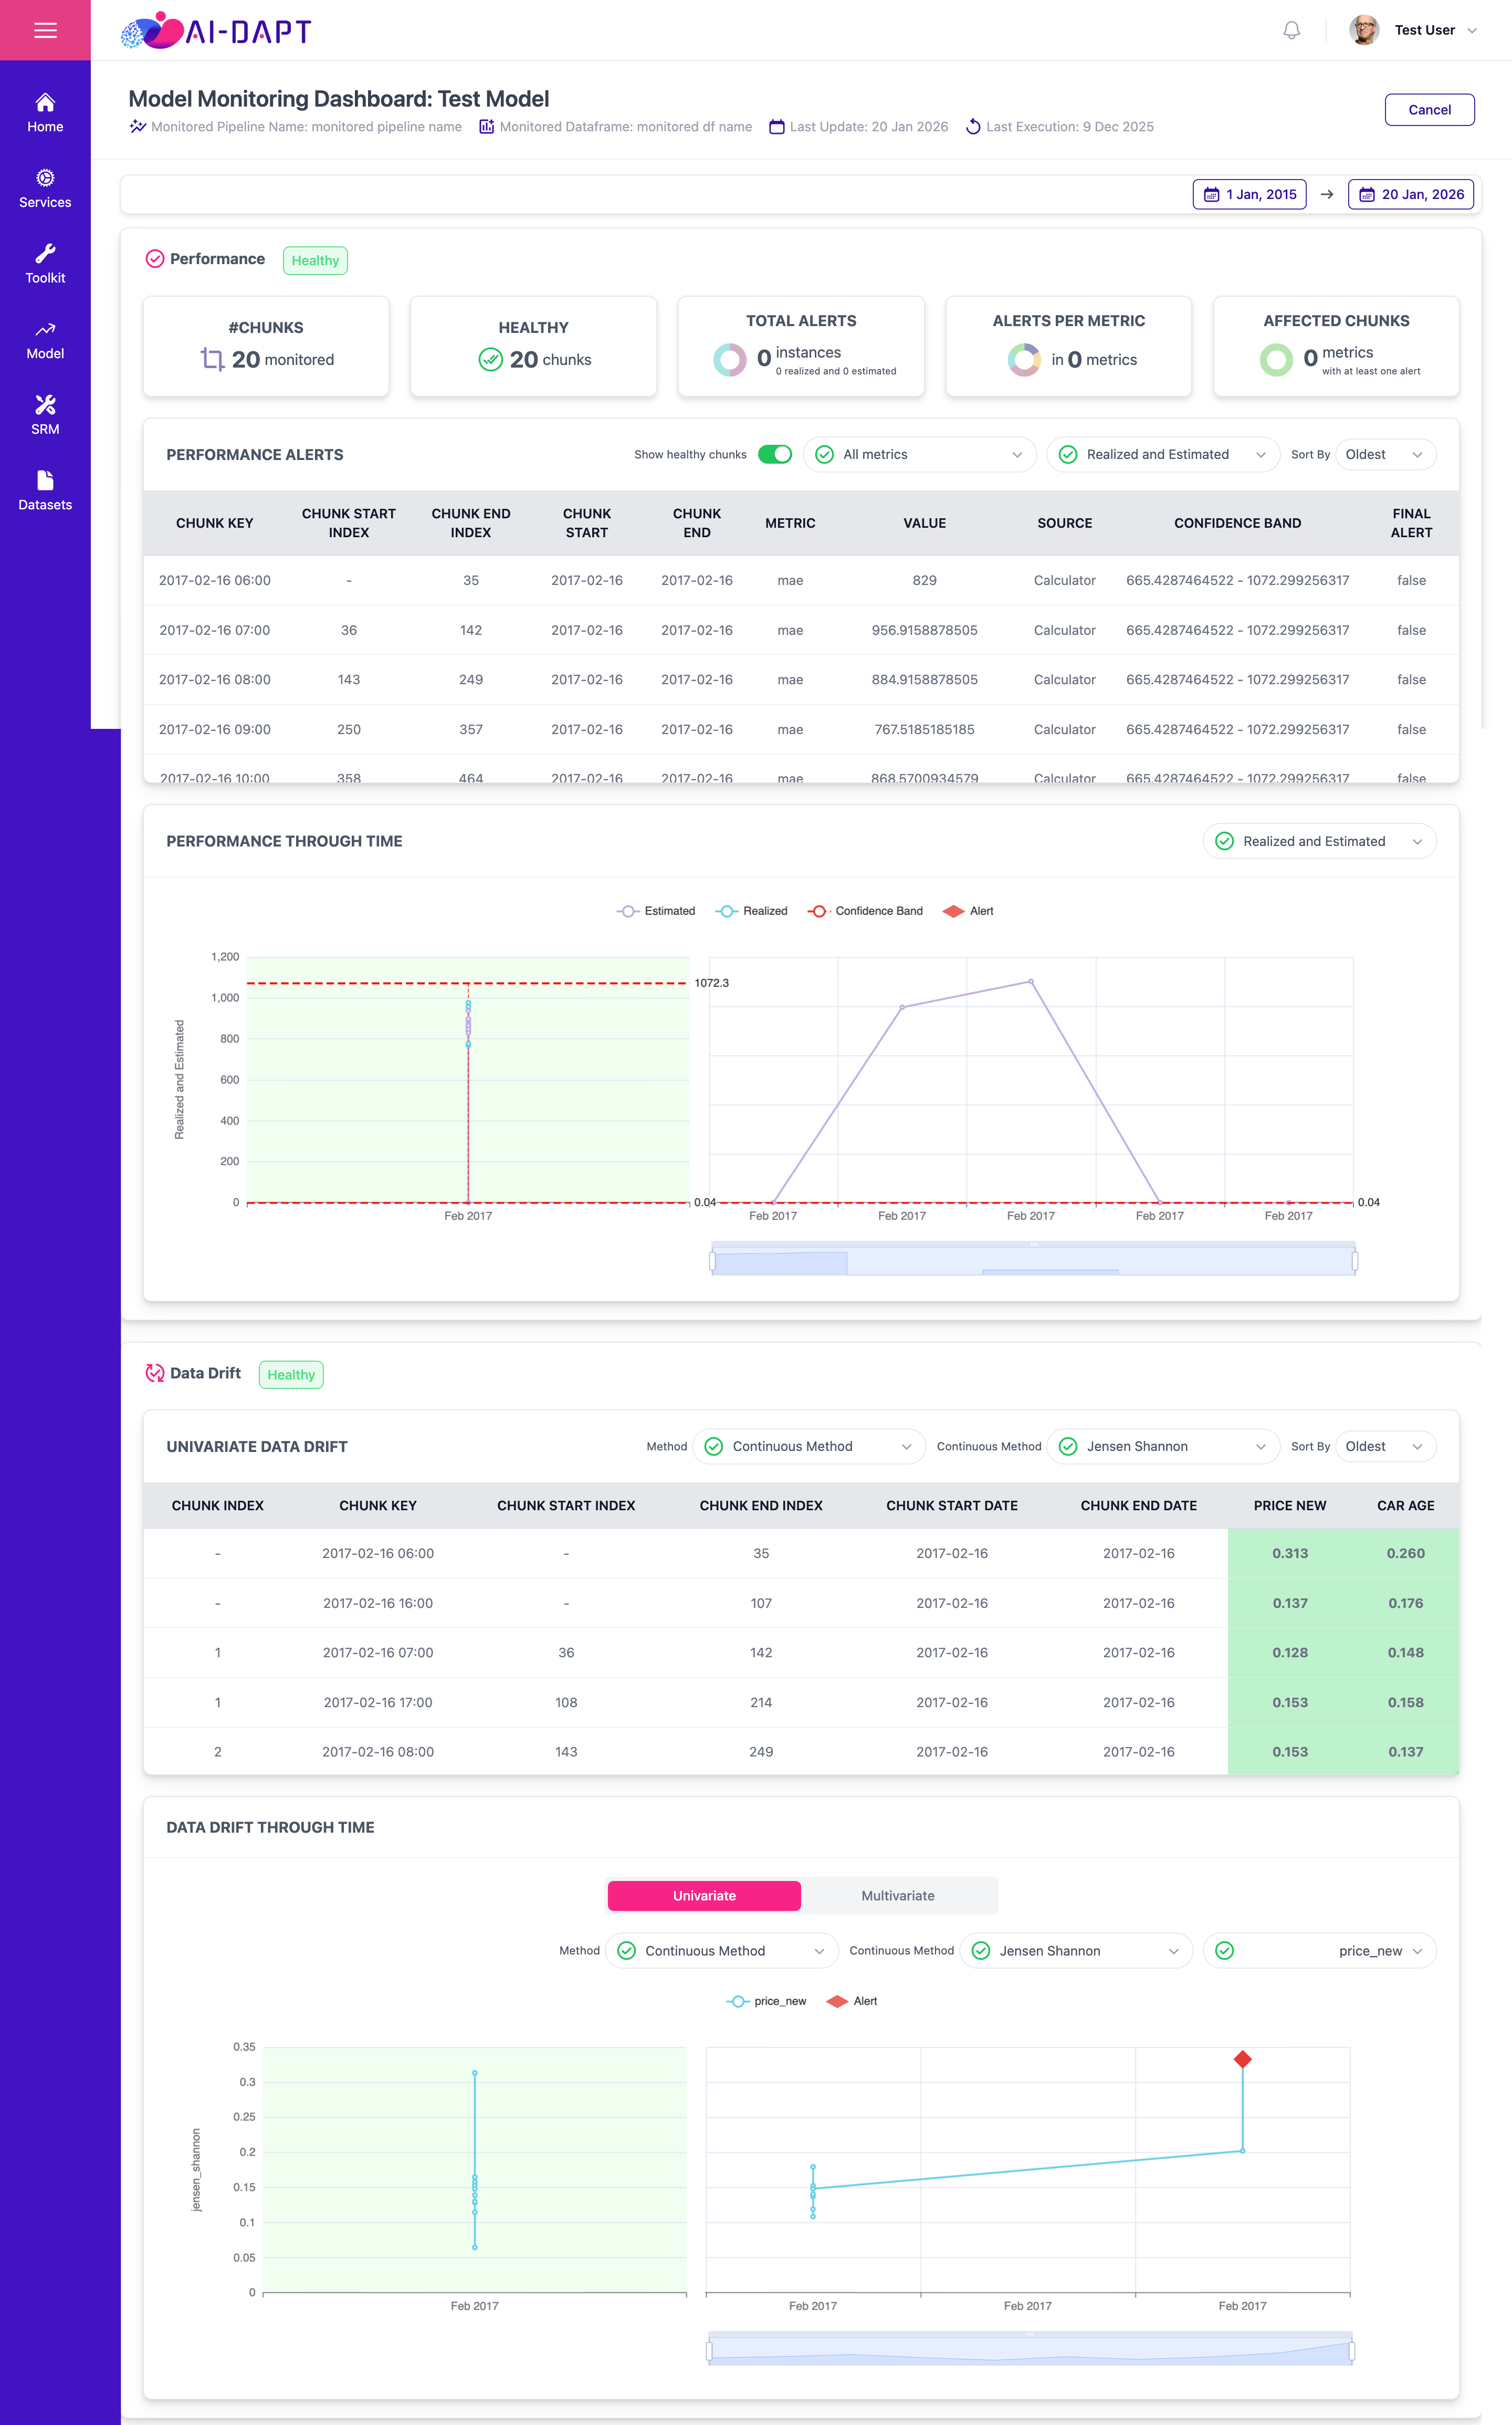Image resolution: width=1512 pixels, height=2425 pixels.
Task: Click the date range arrow icon
Action: pyautogui.click(x=1327, y=194)
